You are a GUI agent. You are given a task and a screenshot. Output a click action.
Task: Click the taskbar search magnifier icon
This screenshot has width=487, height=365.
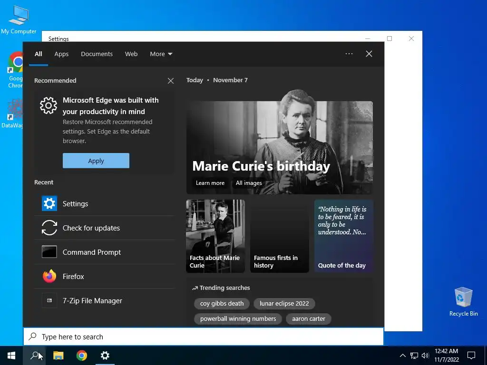tap(34, 355)
